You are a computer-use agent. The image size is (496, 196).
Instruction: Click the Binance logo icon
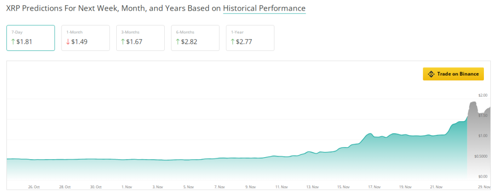pos(431,74)
